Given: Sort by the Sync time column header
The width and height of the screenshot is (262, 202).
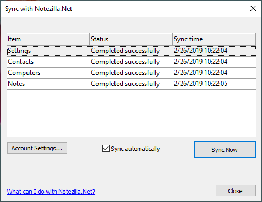Looking at the screenshot, I should click(214, 39).
